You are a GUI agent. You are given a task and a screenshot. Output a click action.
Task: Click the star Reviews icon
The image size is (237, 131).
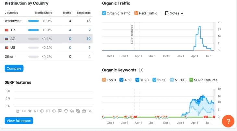coord(30,111)
